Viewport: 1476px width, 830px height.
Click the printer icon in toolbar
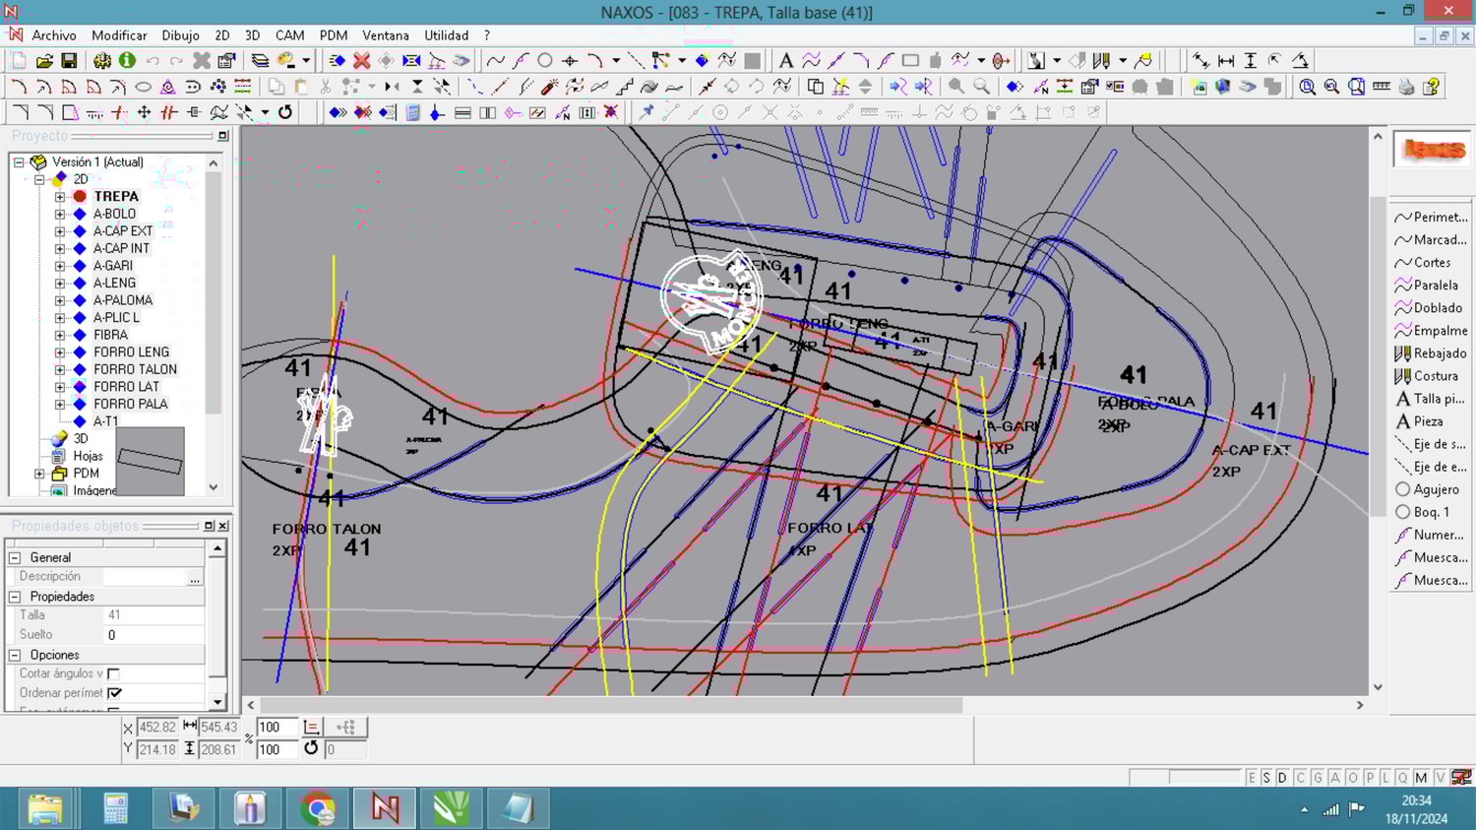point(1406,87)
